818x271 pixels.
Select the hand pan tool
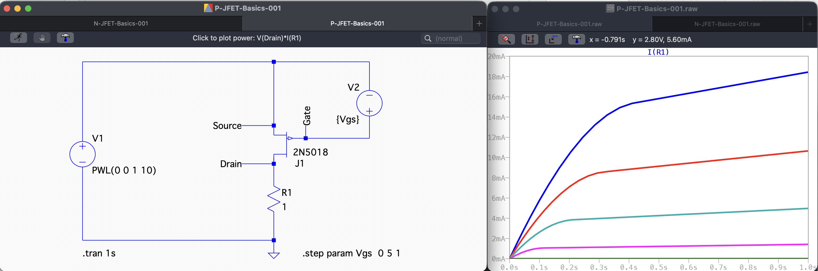point(42,38)
